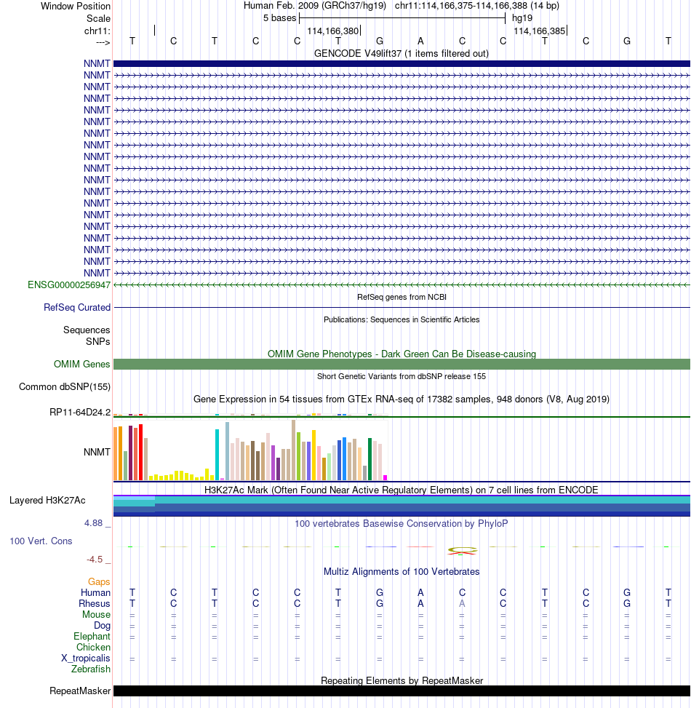Click 'Repeating Elements by RepeatMasker' title
691x708 pixels.
click(402, 680)
